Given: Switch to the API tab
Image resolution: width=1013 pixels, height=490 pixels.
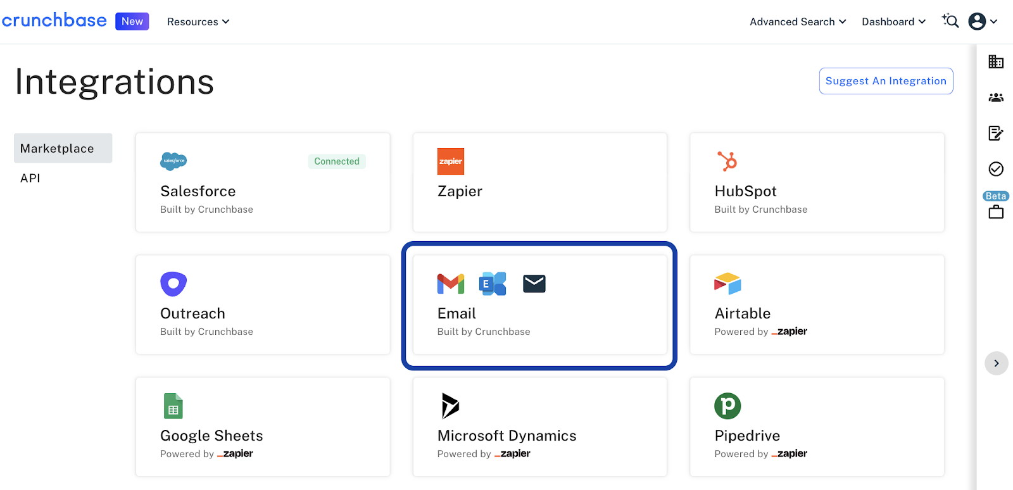Looking at the screenshot, I should (x=30, y=178).
